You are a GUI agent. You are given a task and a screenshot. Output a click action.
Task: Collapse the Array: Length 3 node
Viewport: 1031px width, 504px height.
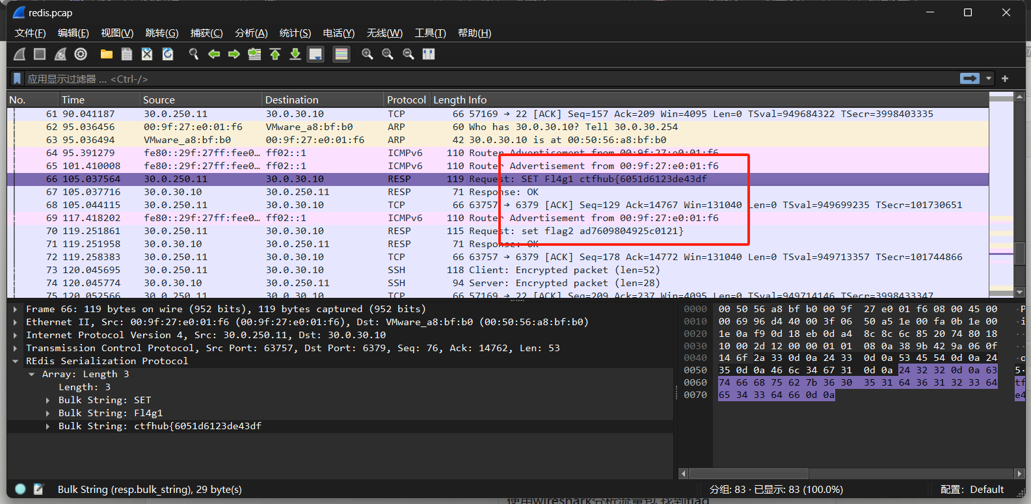coord(31,374)
